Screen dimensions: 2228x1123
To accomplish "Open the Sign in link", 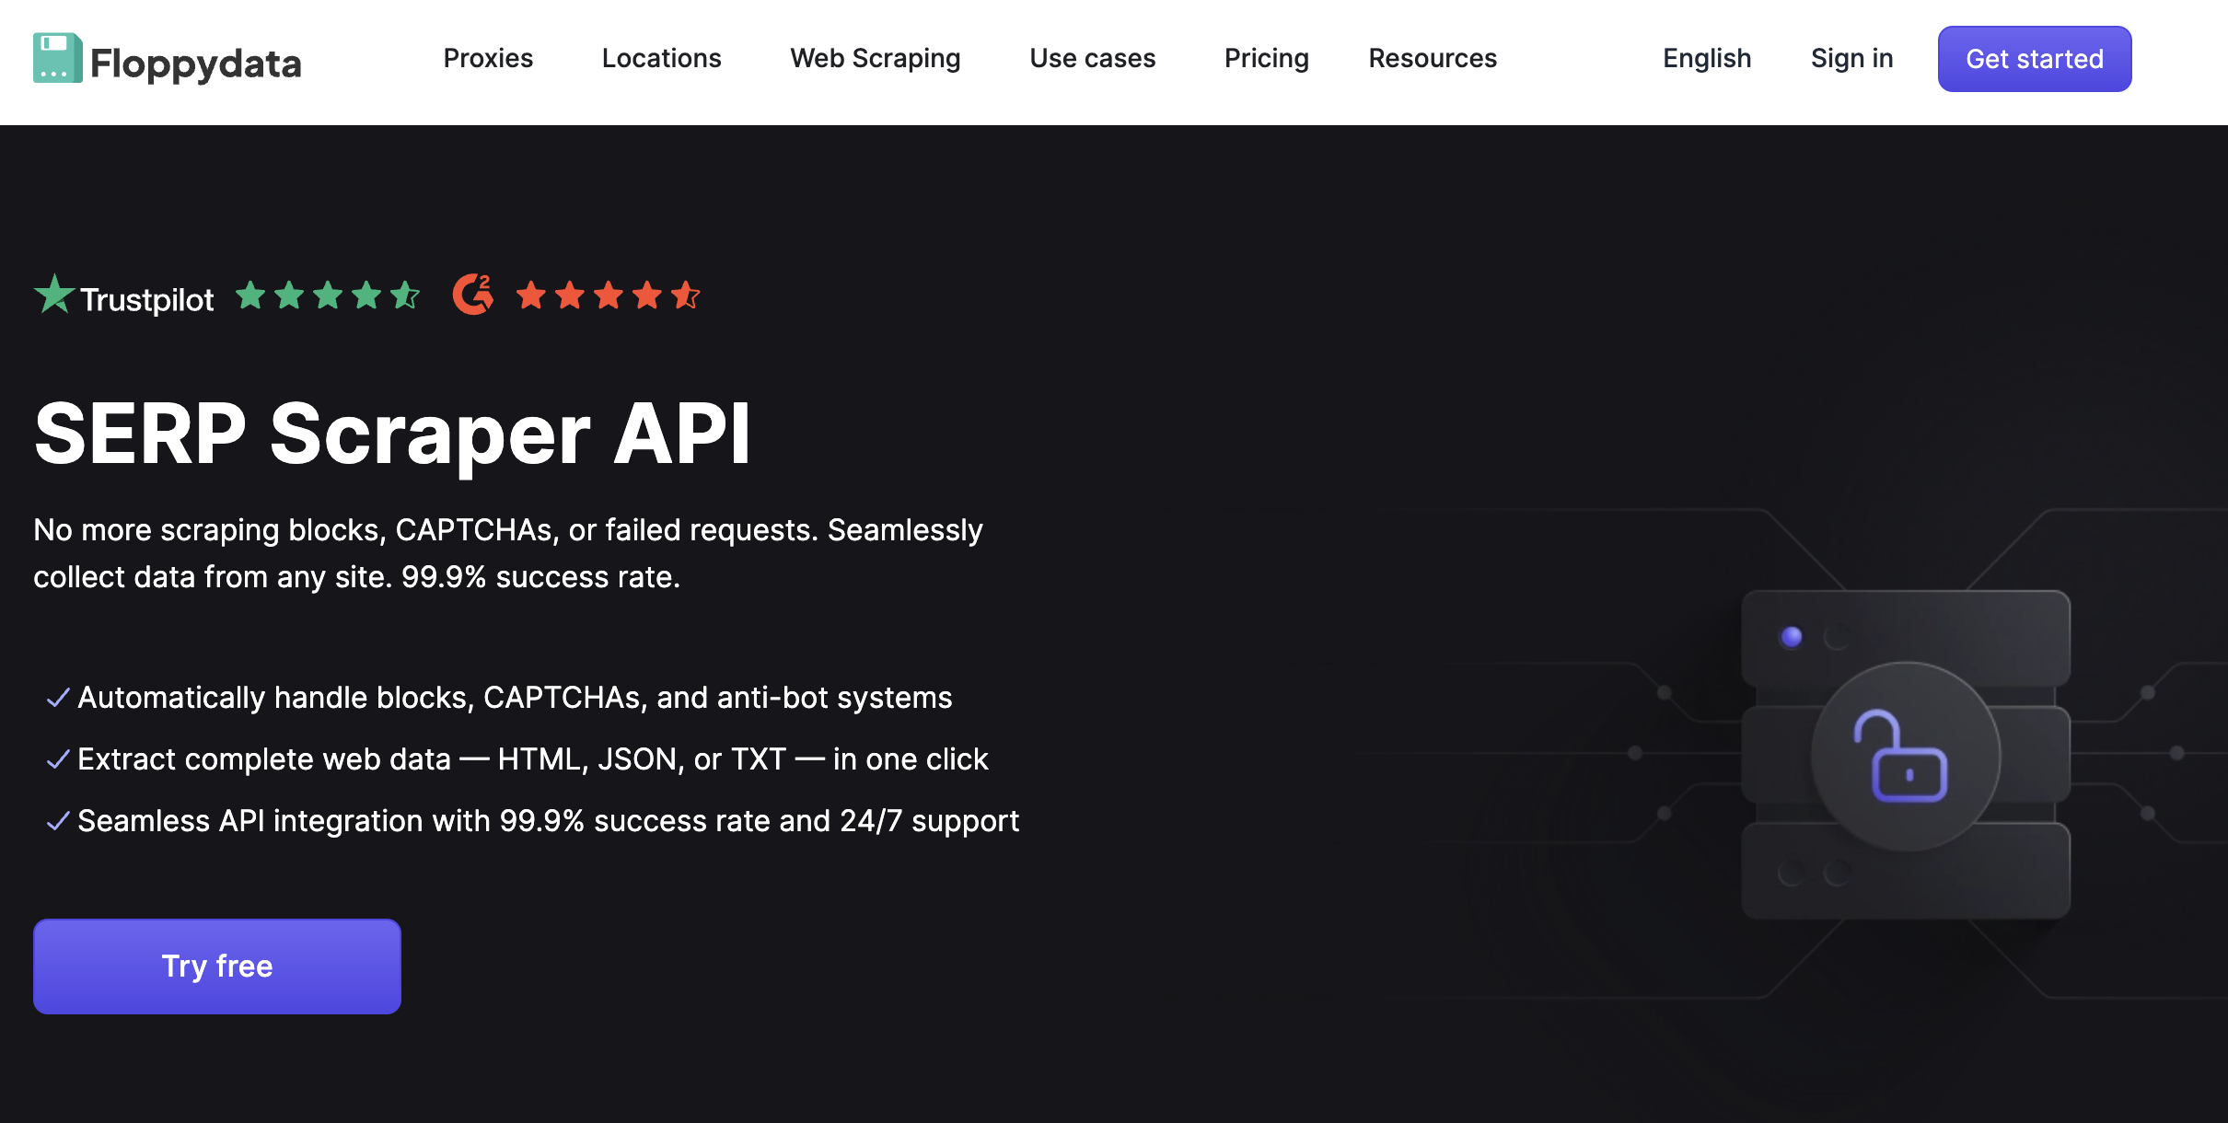I will coord(1851,59).
